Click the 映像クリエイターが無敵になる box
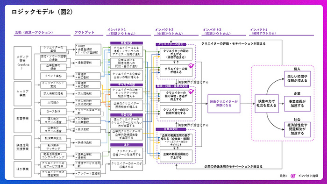The height and width of the screenshot is (184, 327). pyautogui.click(x=224, y=104)
